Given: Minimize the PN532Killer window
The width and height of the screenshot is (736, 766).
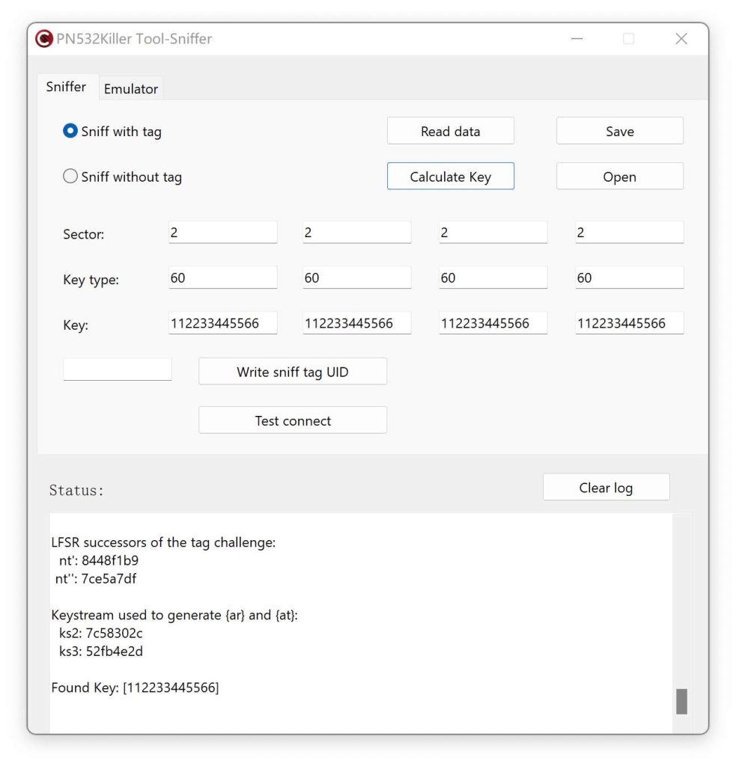Looking at the screenshot, I should click(577, 39).
